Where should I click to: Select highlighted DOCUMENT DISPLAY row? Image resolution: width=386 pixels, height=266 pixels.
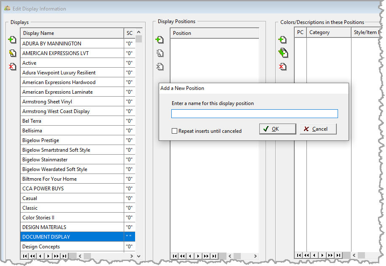[78, 237]
